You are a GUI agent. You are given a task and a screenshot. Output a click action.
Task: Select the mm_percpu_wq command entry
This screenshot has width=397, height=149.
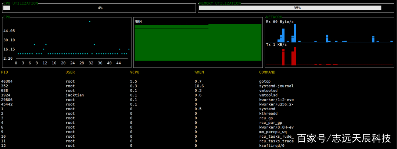pos(273,132)
